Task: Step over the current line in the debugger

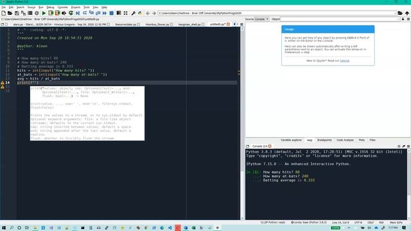Action: click(x=85, y=13)
